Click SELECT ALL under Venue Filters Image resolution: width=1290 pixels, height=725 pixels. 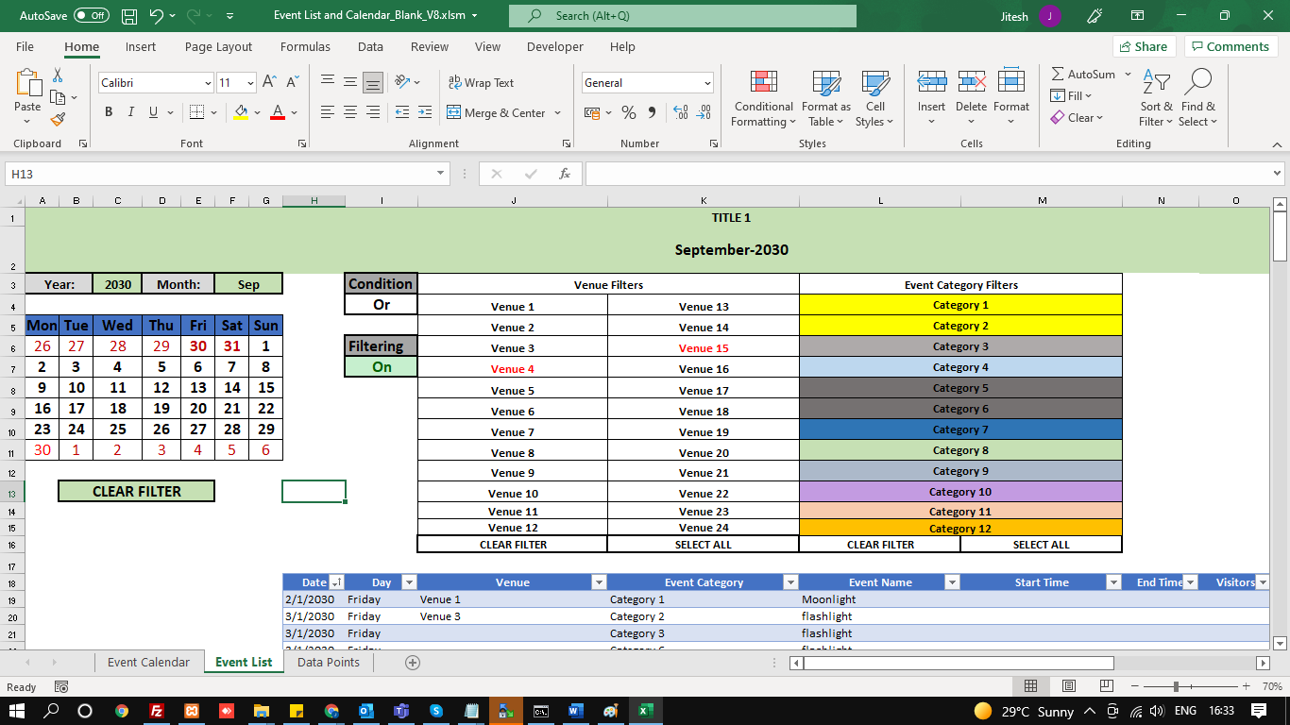[x=703, y=545]
